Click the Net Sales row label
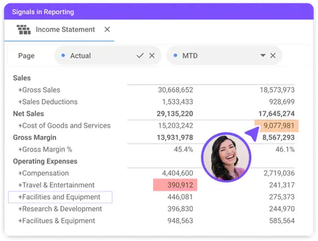Screen dimensions: 318x241 click(28, 114)
